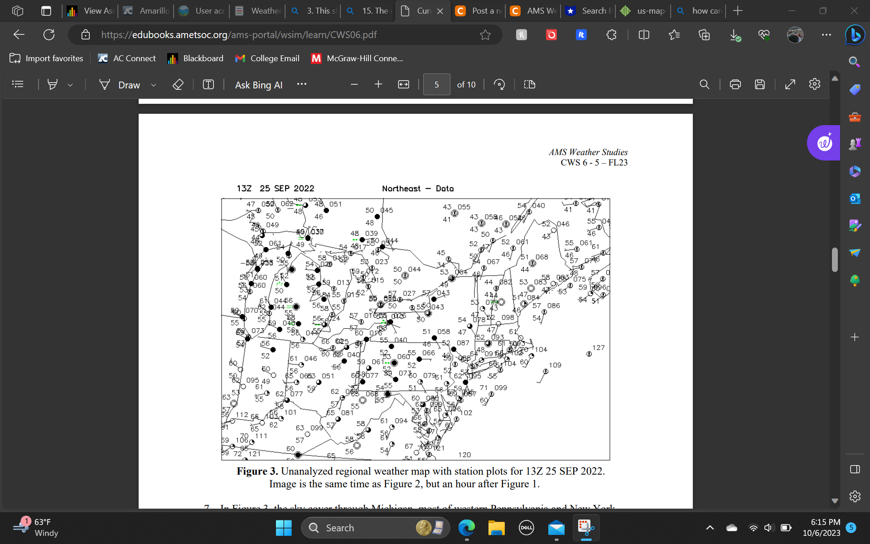
Task: Open the highlighter options dropdown
Action: point(70,85)
